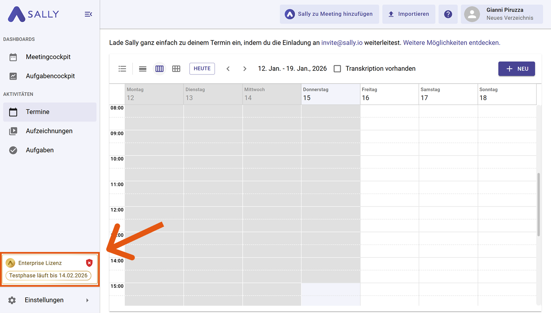551x313 pixels.
Task: Select the day view icon
Action: click(142, 69)
